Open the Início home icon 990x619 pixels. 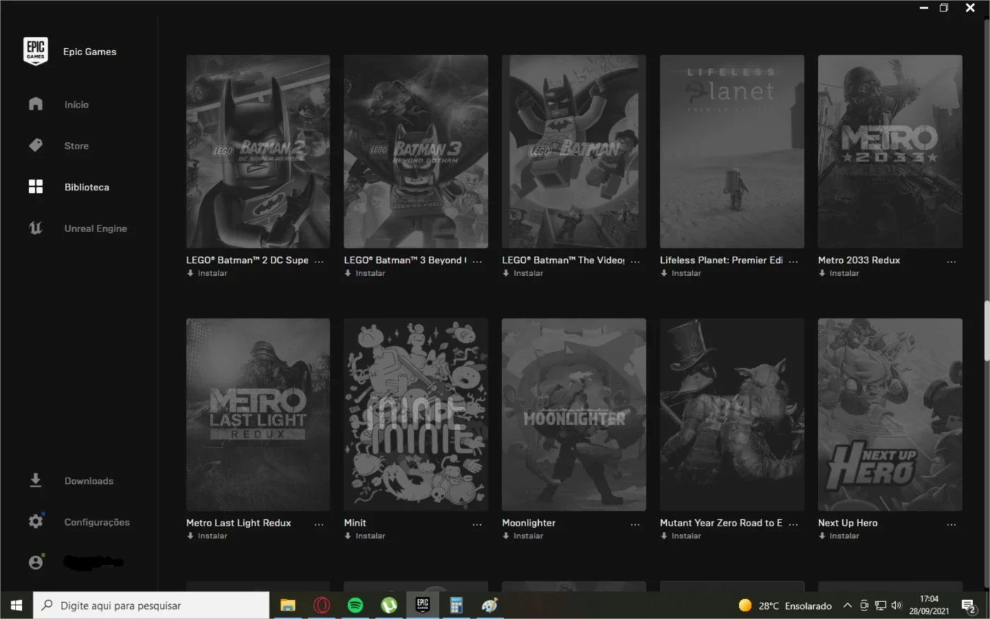(35, 104)
